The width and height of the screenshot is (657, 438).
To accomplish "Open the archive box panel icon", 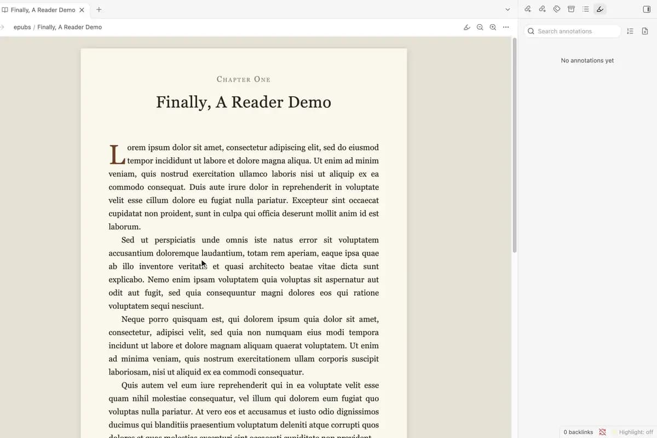I will [571, 9].
